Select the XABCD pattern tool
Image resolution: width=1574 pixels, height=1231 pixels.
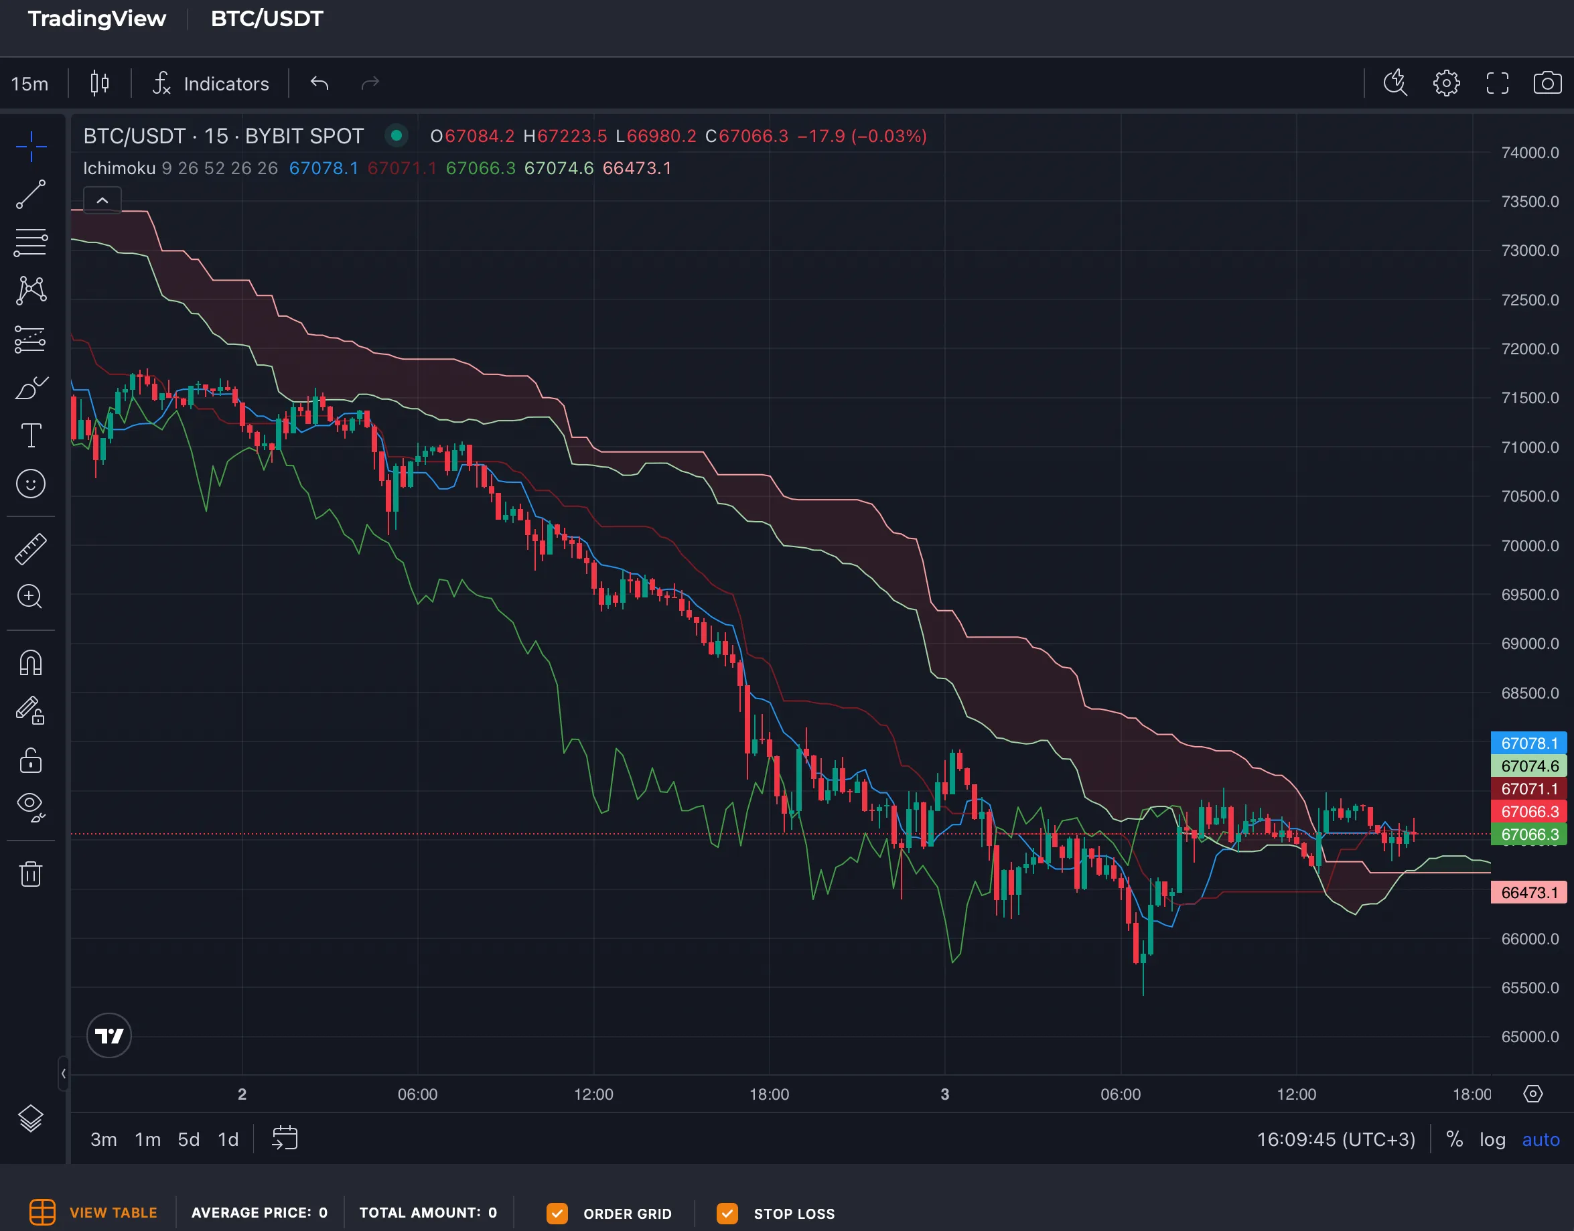coord(31,291)
